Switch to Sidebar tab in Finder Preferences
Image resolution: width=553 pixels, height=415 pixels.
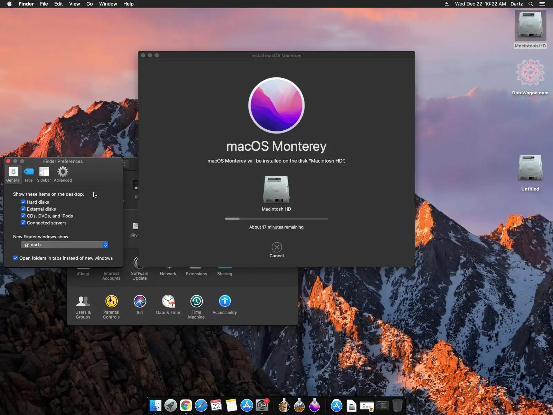coord(44,174)
